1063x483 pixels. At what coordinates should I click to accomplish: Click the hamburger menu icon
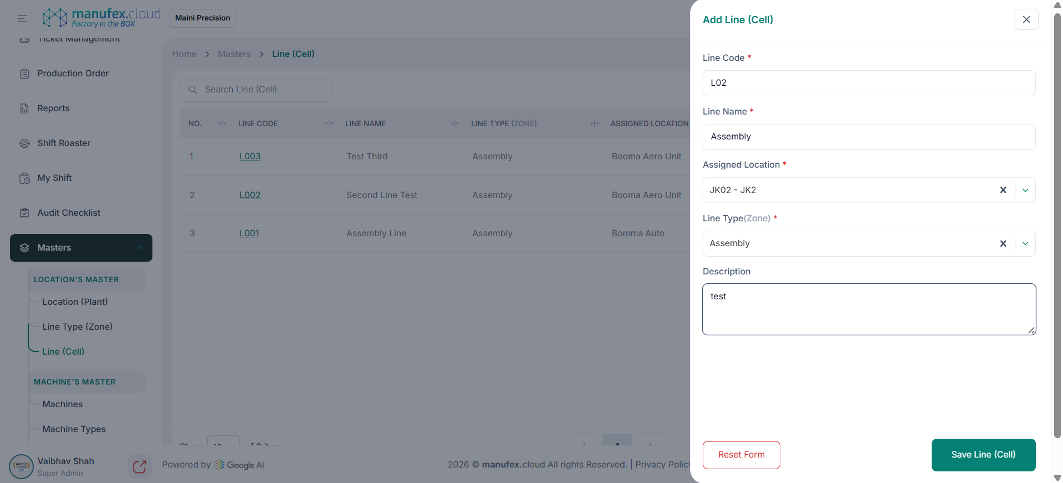pos(22,19)
